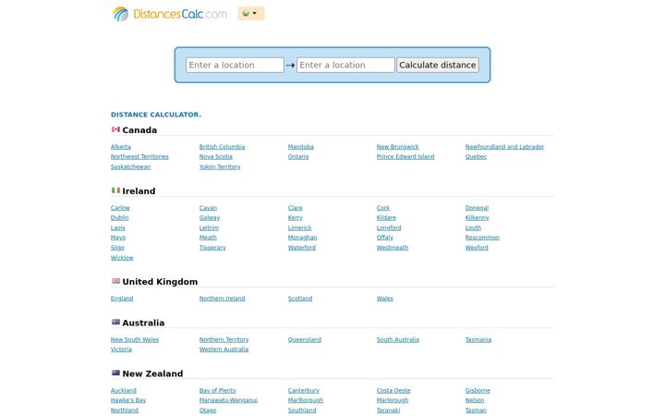The image size is (665, 416).
Task: Open the Tipperary link
Action: point(212,248)
